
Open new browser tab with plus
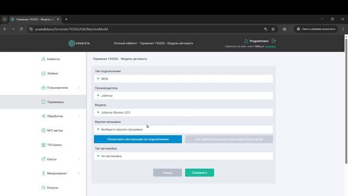pyautogui.click(x=66, y=20)
